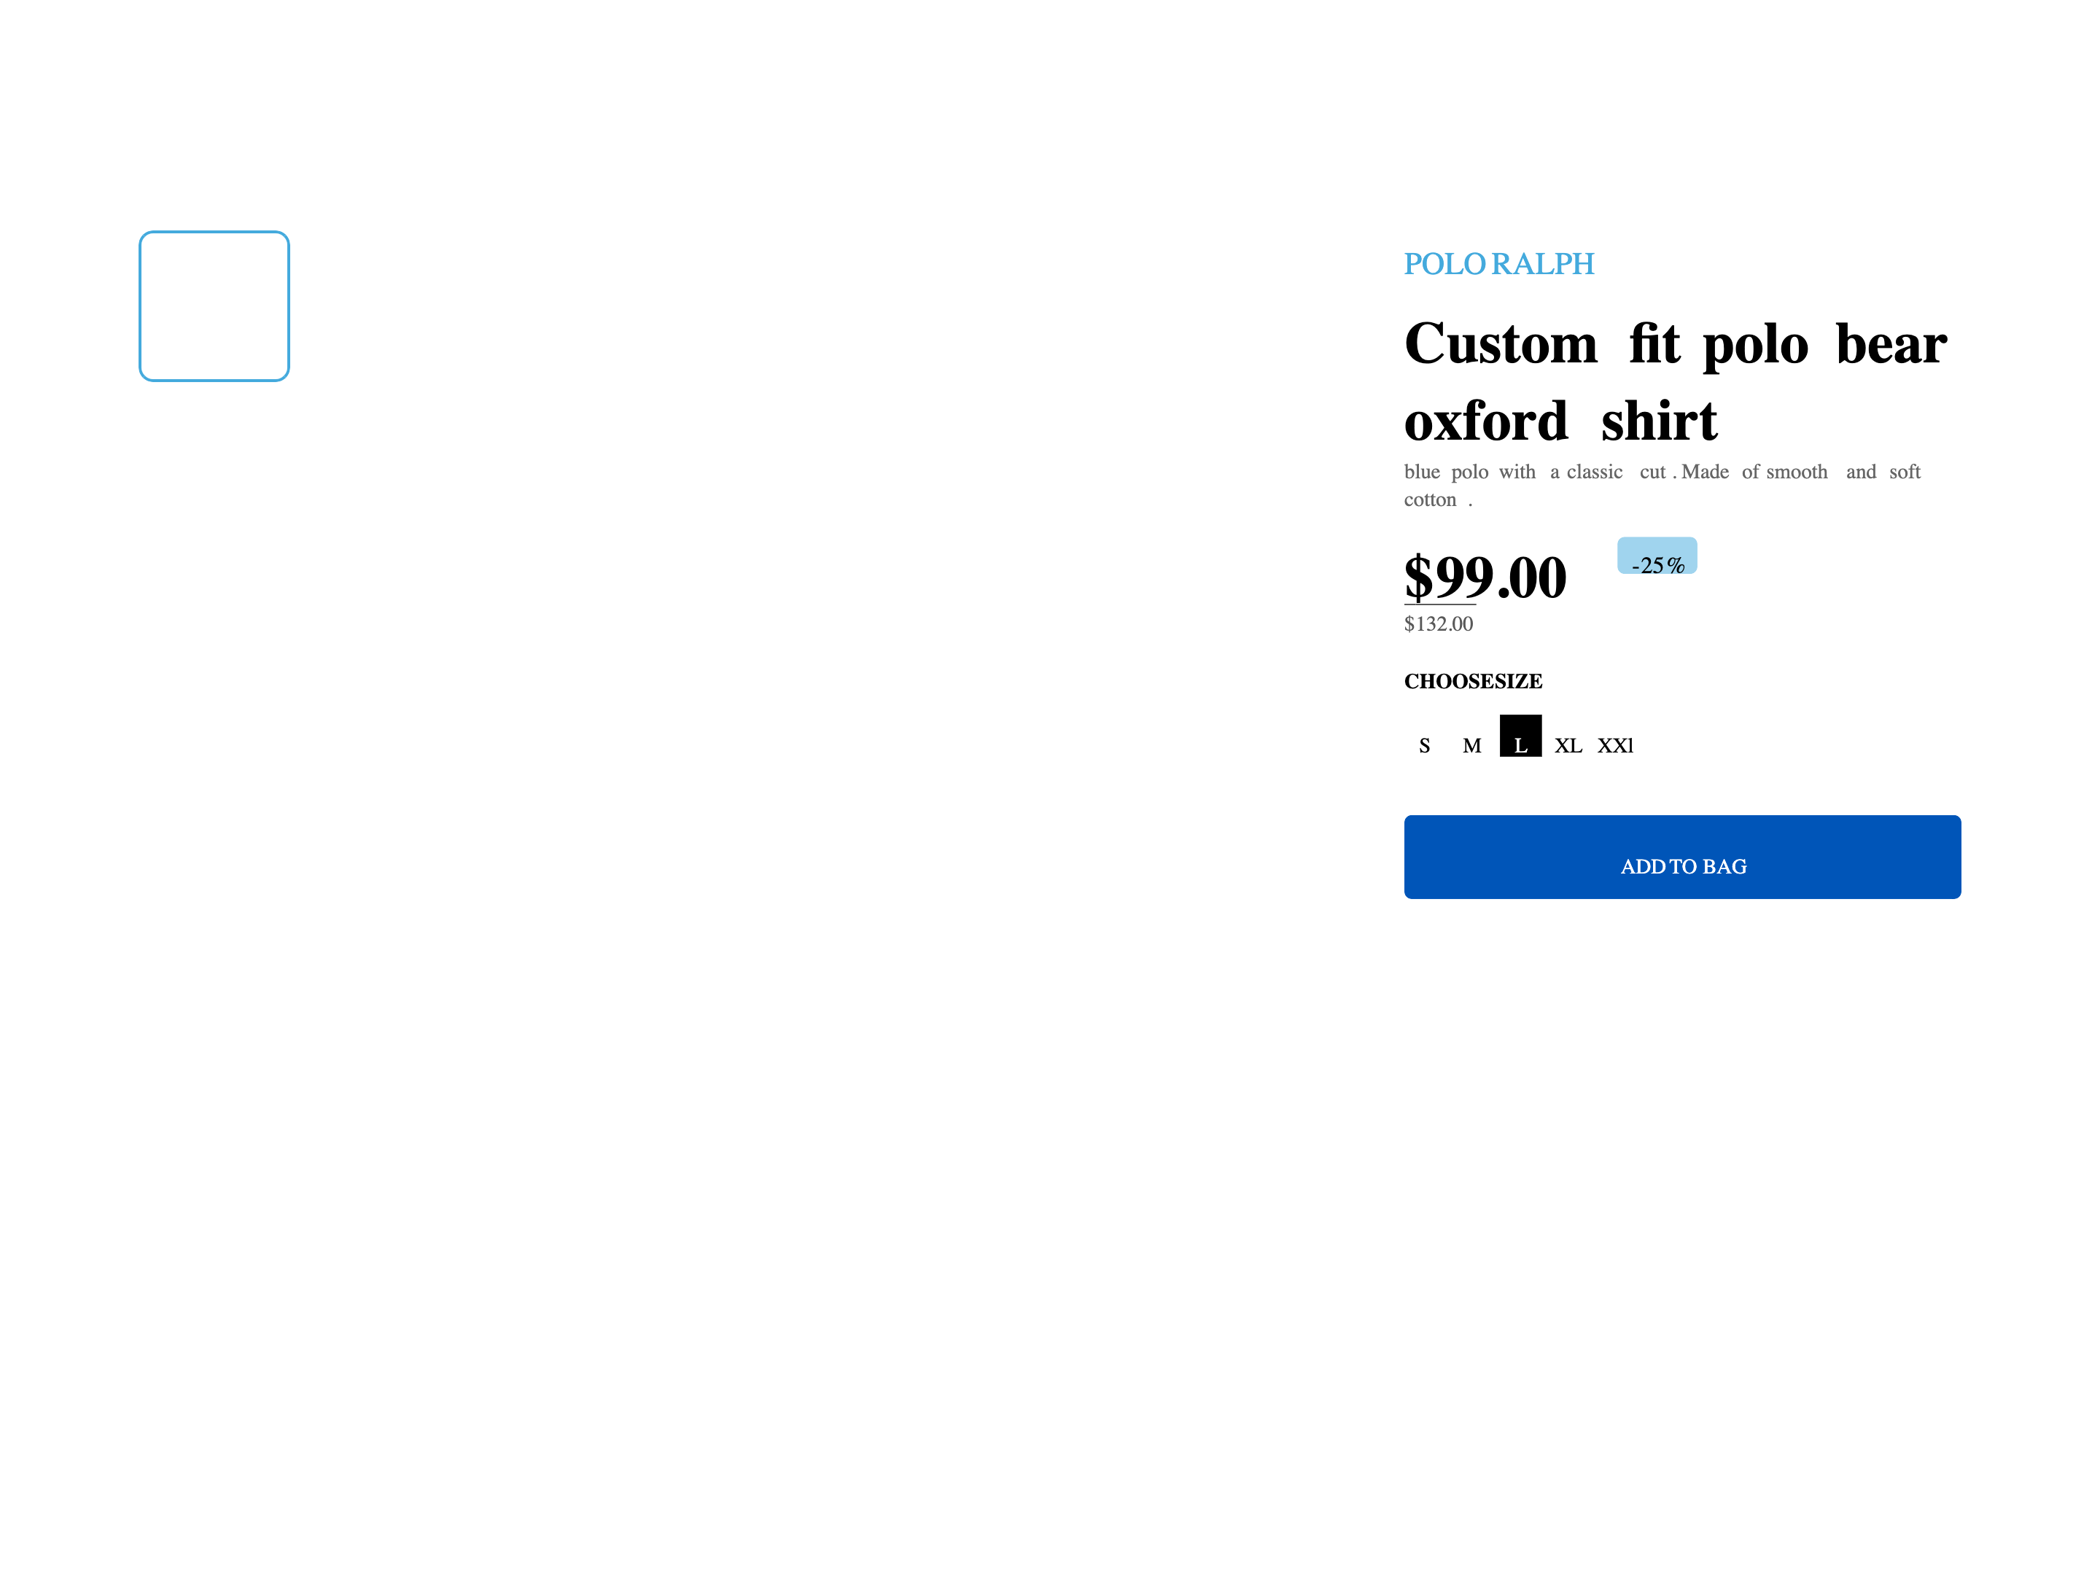Open the POLO RALPH brand link
This screenshot has height=1575, width=2100.
(x=1498, y=264)
